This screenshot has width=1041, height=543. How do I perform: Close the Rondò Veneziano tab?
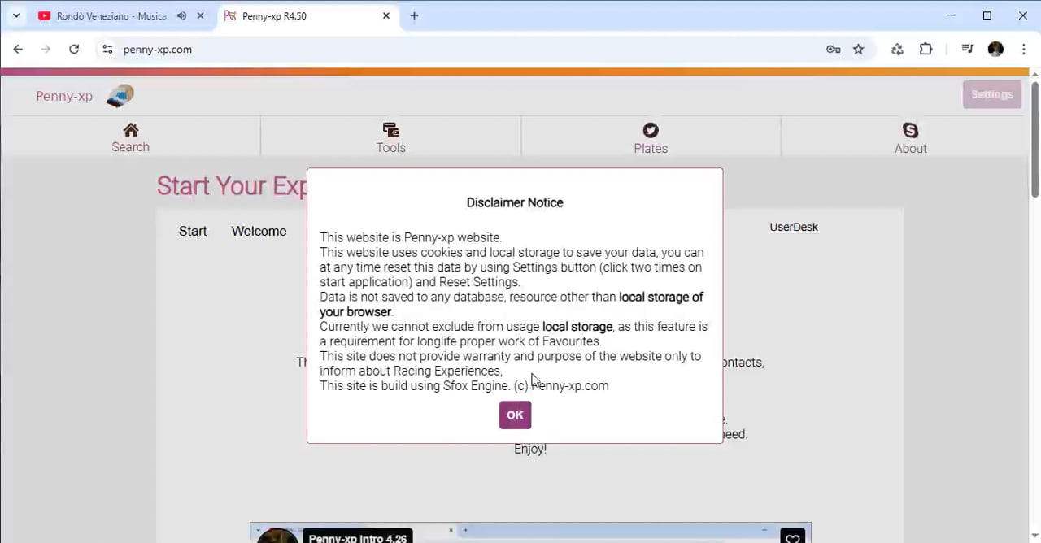[200, 15]
